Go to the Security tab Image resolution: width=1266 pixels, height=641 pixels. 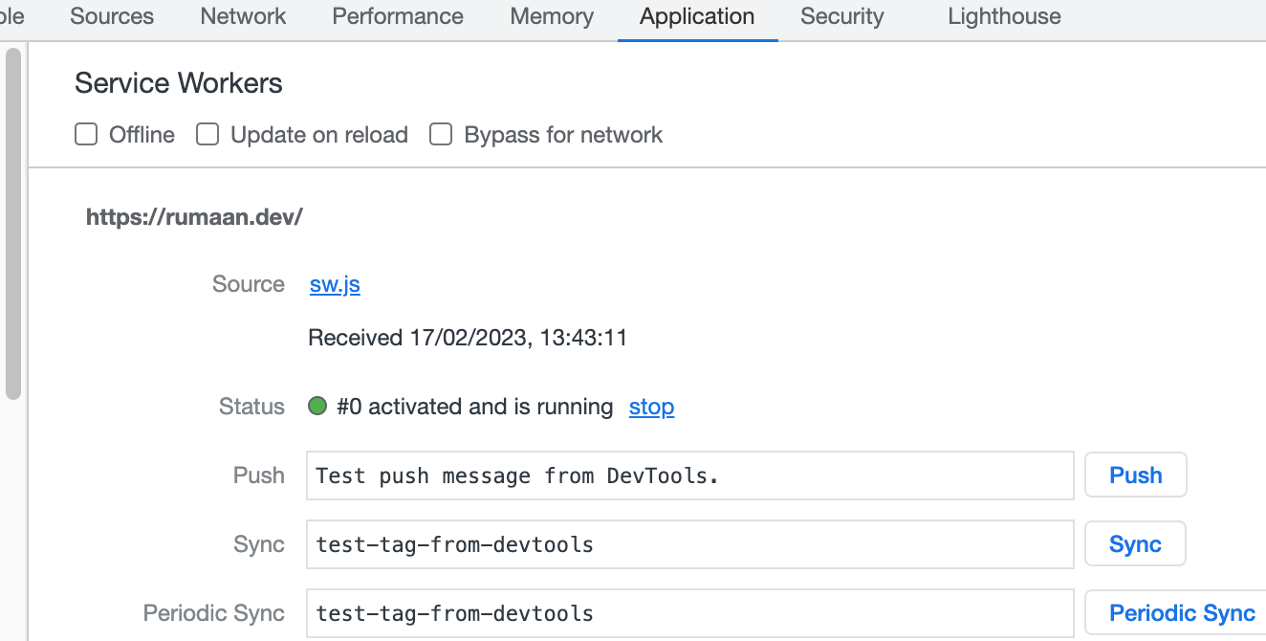(841, 16)
